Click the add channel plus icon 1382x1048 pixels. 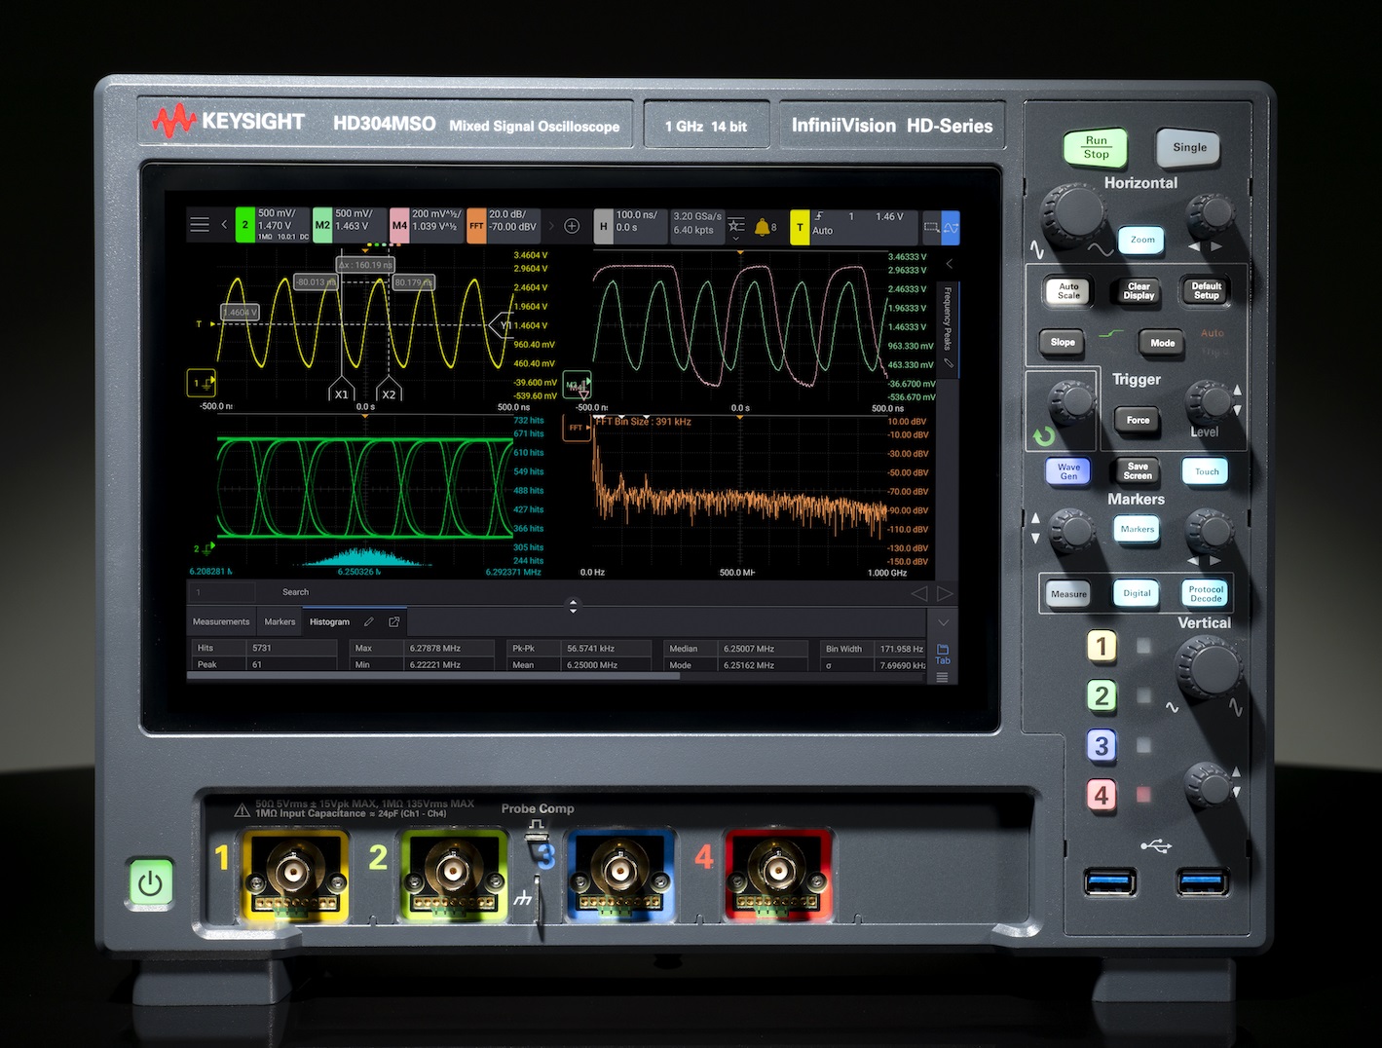point(573,226)
